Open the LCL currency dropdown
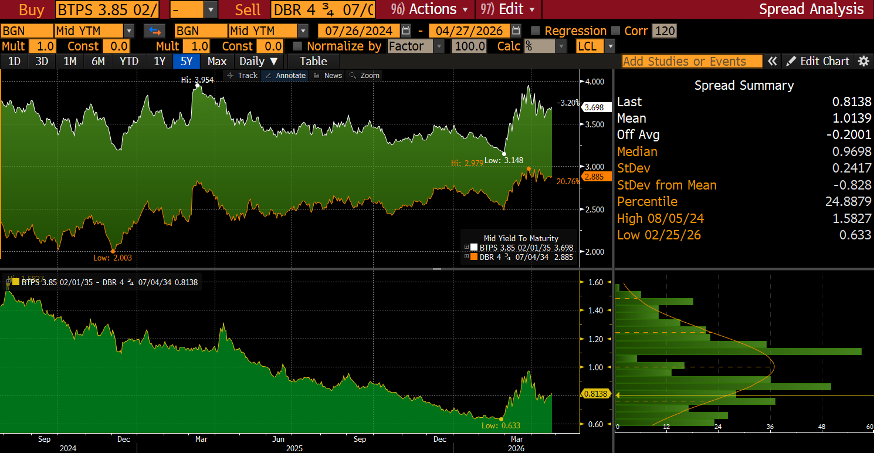Screen dimensions: 874x453 tap(610, 46)
